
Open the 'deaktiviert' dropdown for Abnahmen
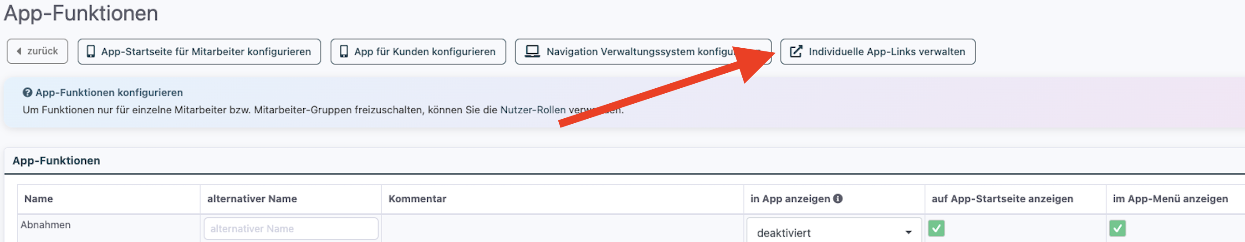pos(827,232)
